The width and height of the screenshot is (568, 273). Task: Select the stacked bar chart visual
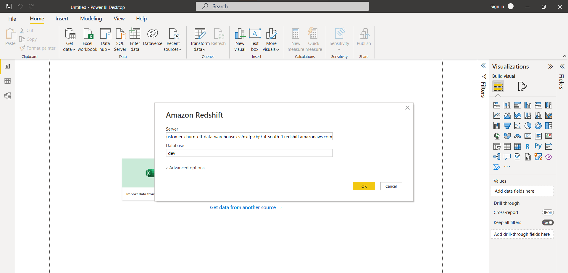[497, 105]
